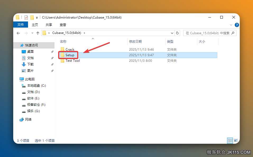The height and width of the screenshot is (157, 253).
Task: Open the blue Help icon
Action: point(237,25)
